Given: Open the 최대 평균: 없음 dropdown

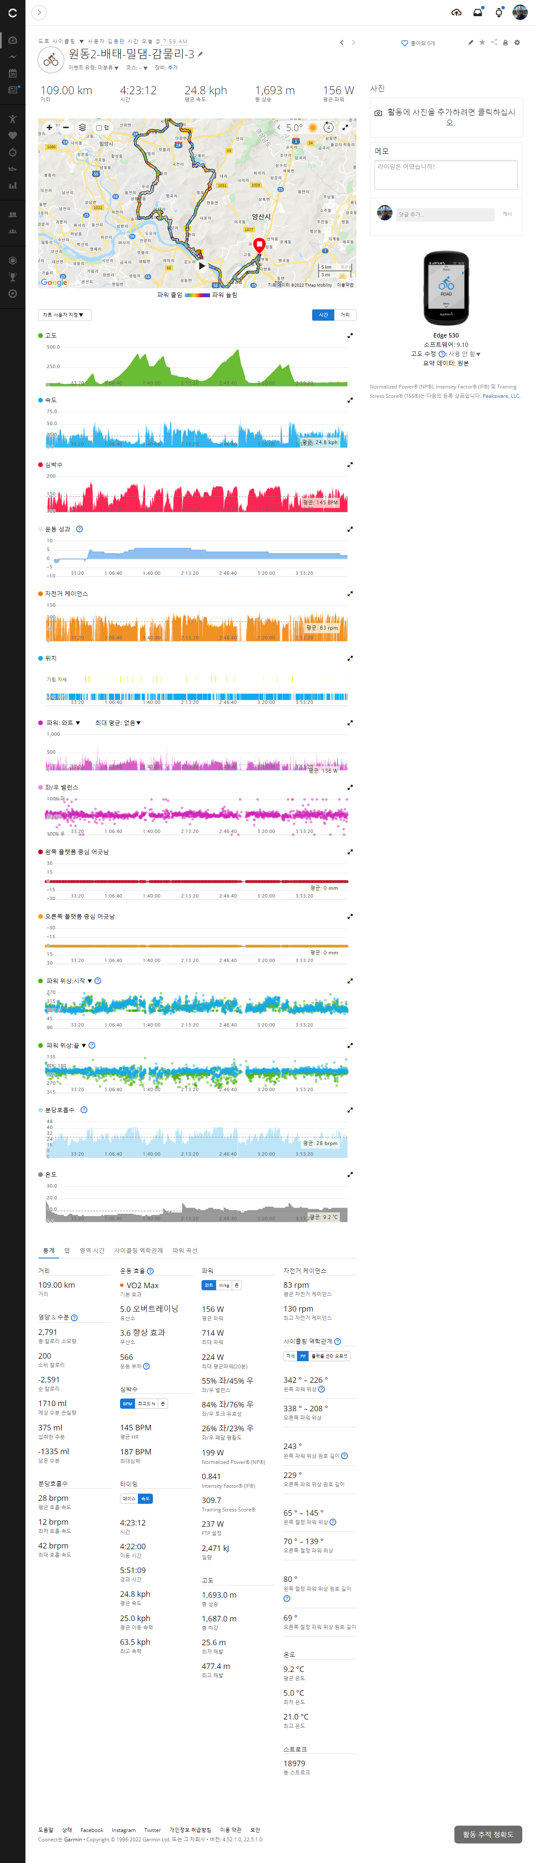Looking at the screenshot, I should coord(118,723).
